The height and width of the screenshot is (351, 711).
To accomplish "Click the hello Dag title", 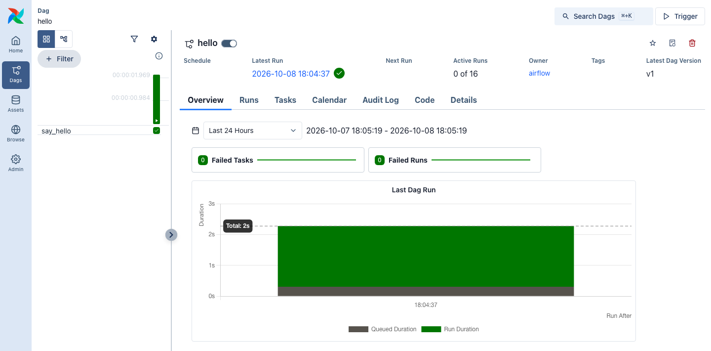I will pos(207,43).
